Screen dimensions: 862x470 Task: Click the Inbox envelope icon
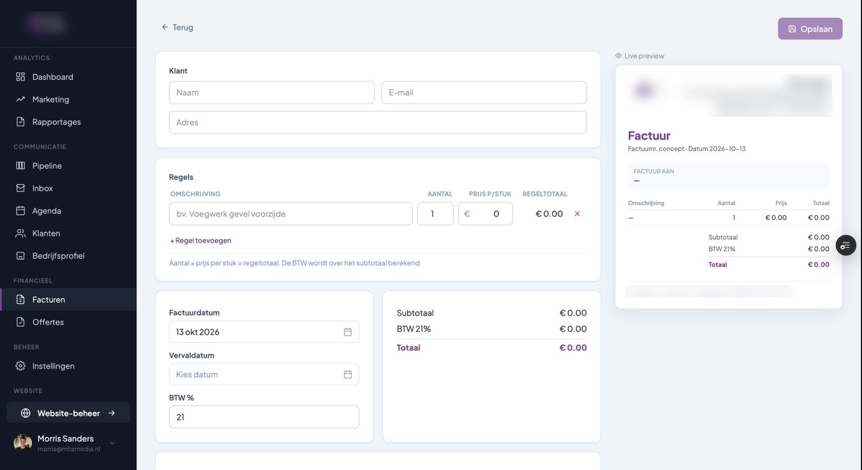[21, 188]
